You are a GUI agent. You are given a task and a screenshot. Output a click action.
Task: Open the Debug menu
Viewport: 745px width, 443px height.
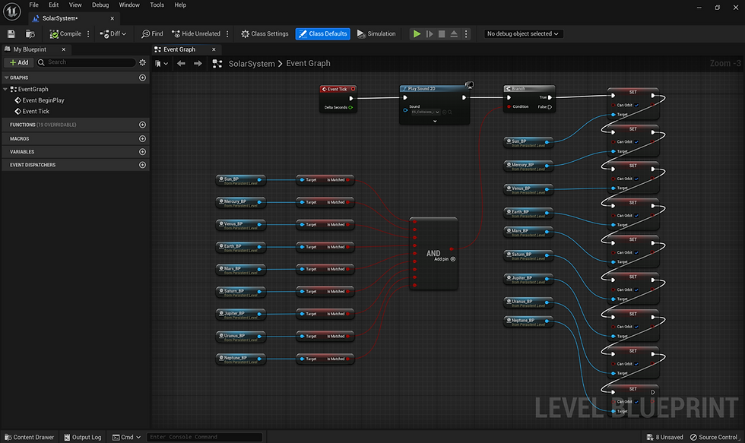tap(100, 5)
